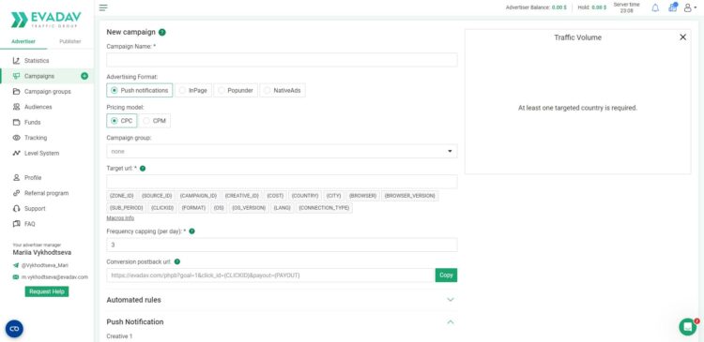Click the Tracking eye icon
This screenshot has width=704, height=342.
tap(16, 138)
